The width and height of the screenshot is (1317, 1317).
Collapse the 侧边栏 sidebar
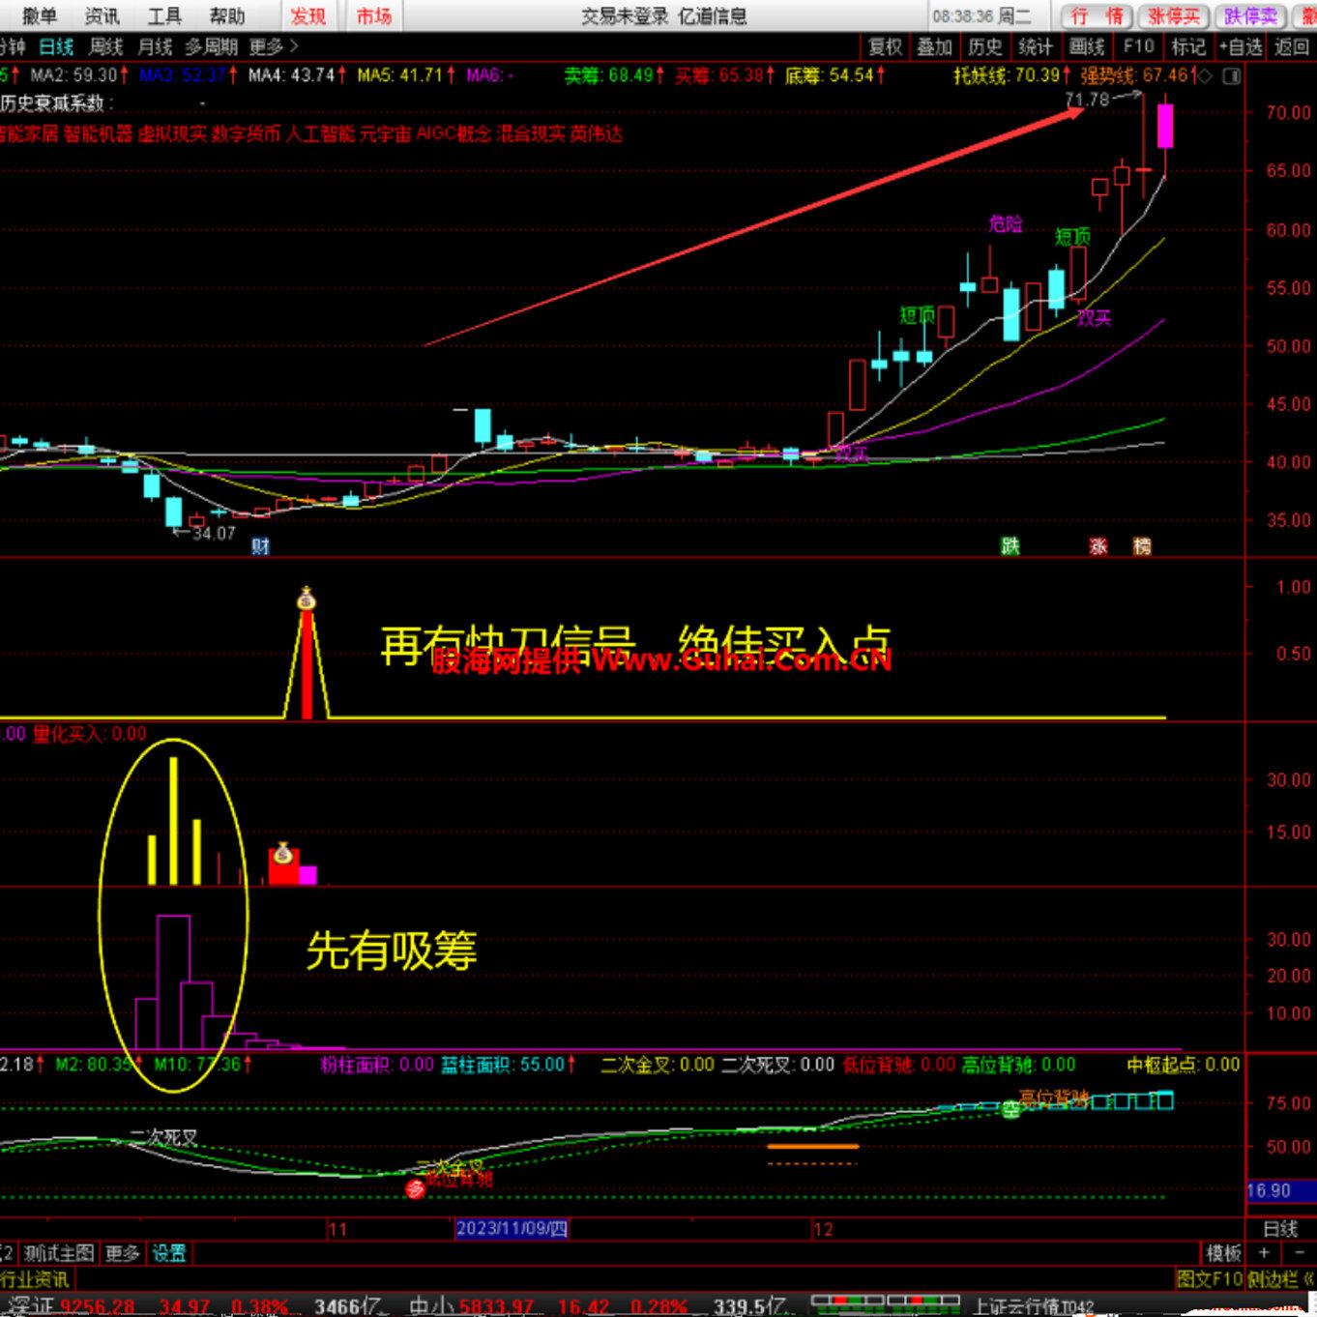point(1280,1279)
